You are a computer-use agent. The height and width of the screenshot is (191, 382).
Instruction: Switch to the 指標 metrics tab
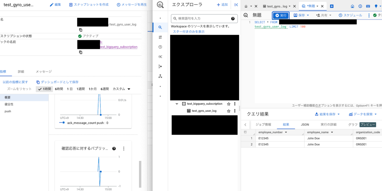point(3,72)
